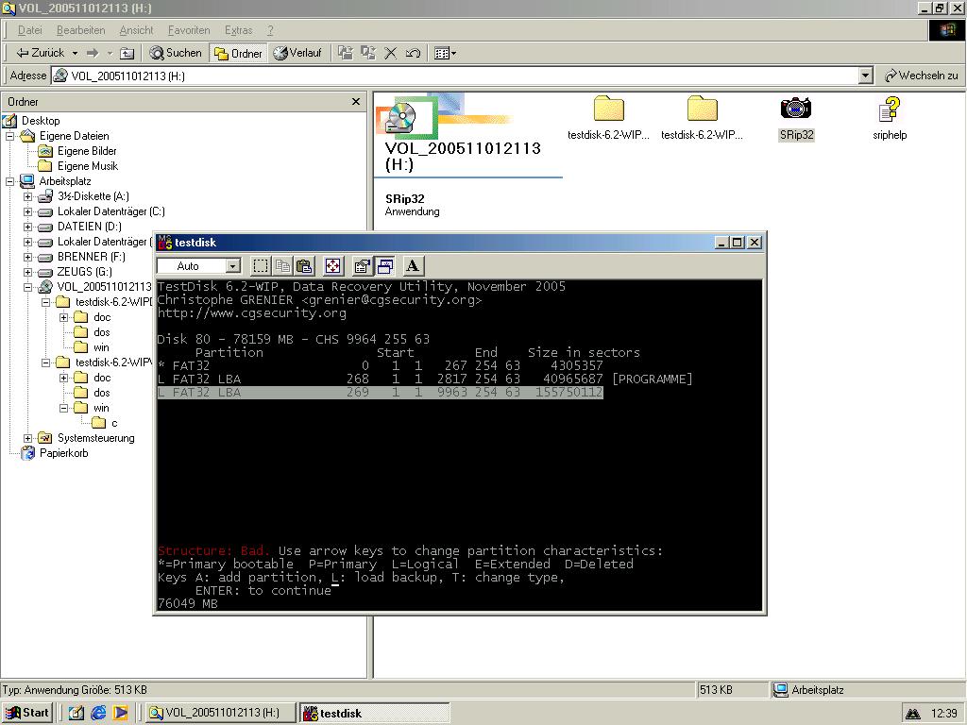Launch media player from quick launch

click(x=120, y=713)
